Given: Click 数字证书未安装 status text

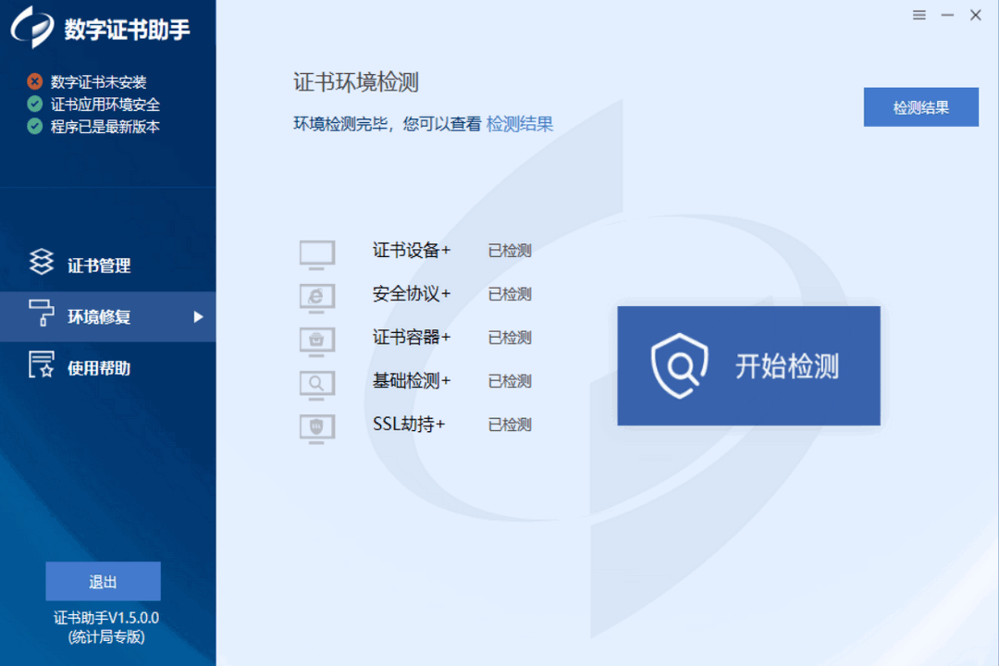Looking at the screenshot, I should click(99, 81).
